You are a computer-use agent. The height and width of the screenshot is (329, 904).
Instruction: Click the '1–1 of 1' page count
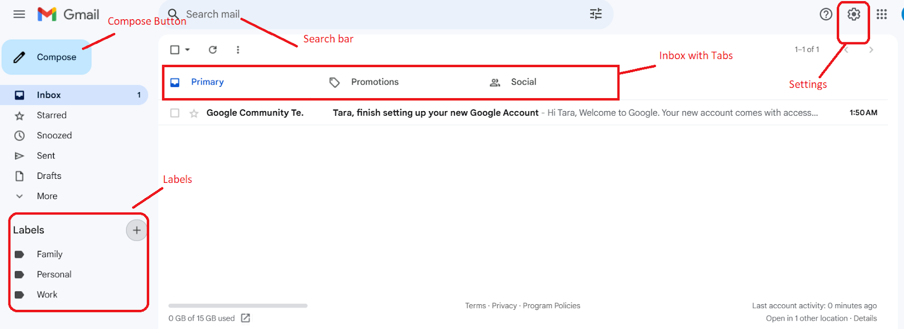point(807,50)
